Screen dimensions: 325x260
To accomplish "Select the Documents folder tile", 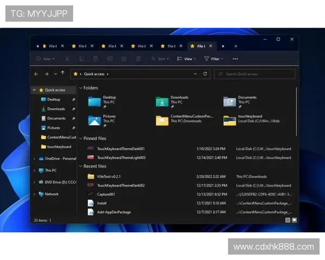I will [x=240, y=102].
